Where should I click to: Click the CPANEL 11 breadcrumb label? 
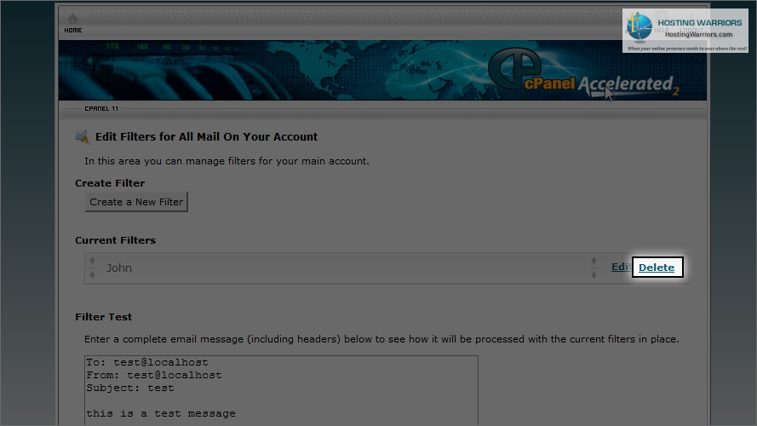[x=101, y=109]
